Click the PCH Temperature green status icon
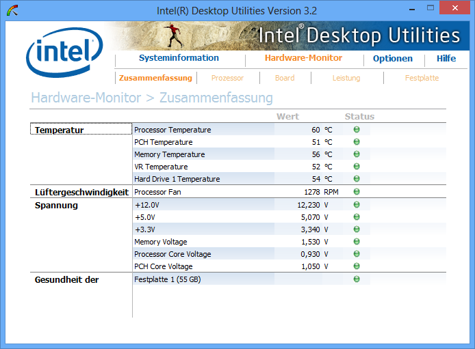The width and height of the screenshot is (475, 349). [x=357, y=141]
